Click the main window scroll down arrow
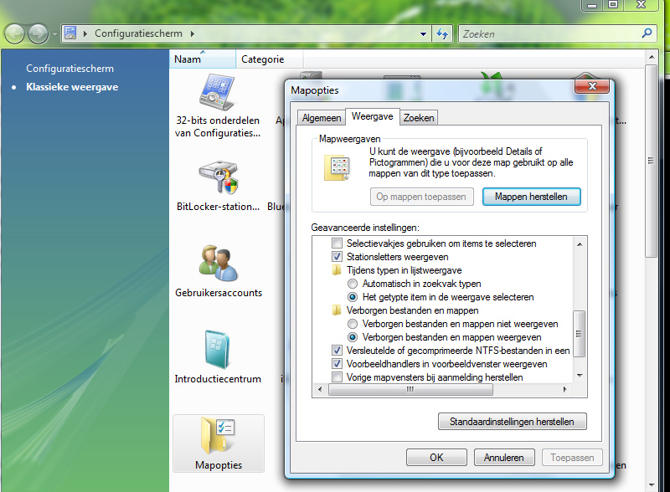The image size is (670, 492). (652, 484)
